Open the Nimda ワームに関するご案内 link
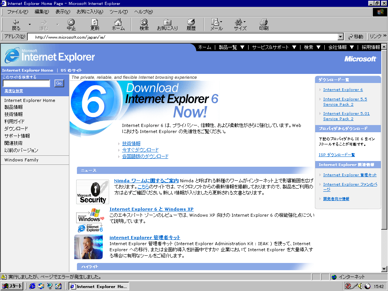The height and width of the screenshot is (291, 388). 146,181
